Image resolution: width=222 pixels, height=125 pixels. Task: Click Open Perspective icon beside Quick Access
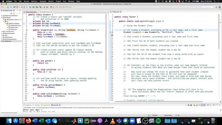[x=216, y=7]
